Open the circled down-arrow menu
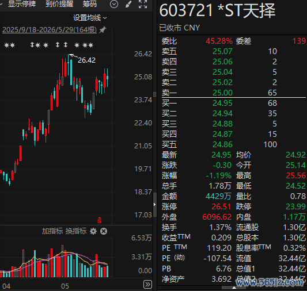307x291 pixels. coord(114,4)
